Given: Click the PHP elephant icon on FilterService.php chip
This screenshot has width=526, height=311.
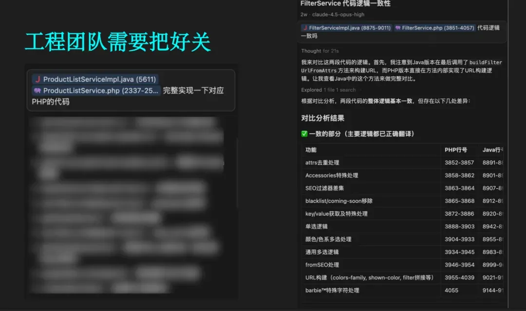Looking at the screenshot, I should (x=398, y=28).
